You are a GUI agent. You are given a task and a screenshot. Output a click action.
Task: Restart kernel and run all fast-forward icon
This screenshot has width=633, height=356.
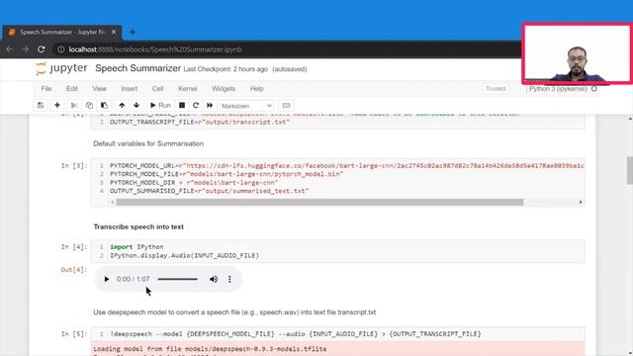pos(210,106)
